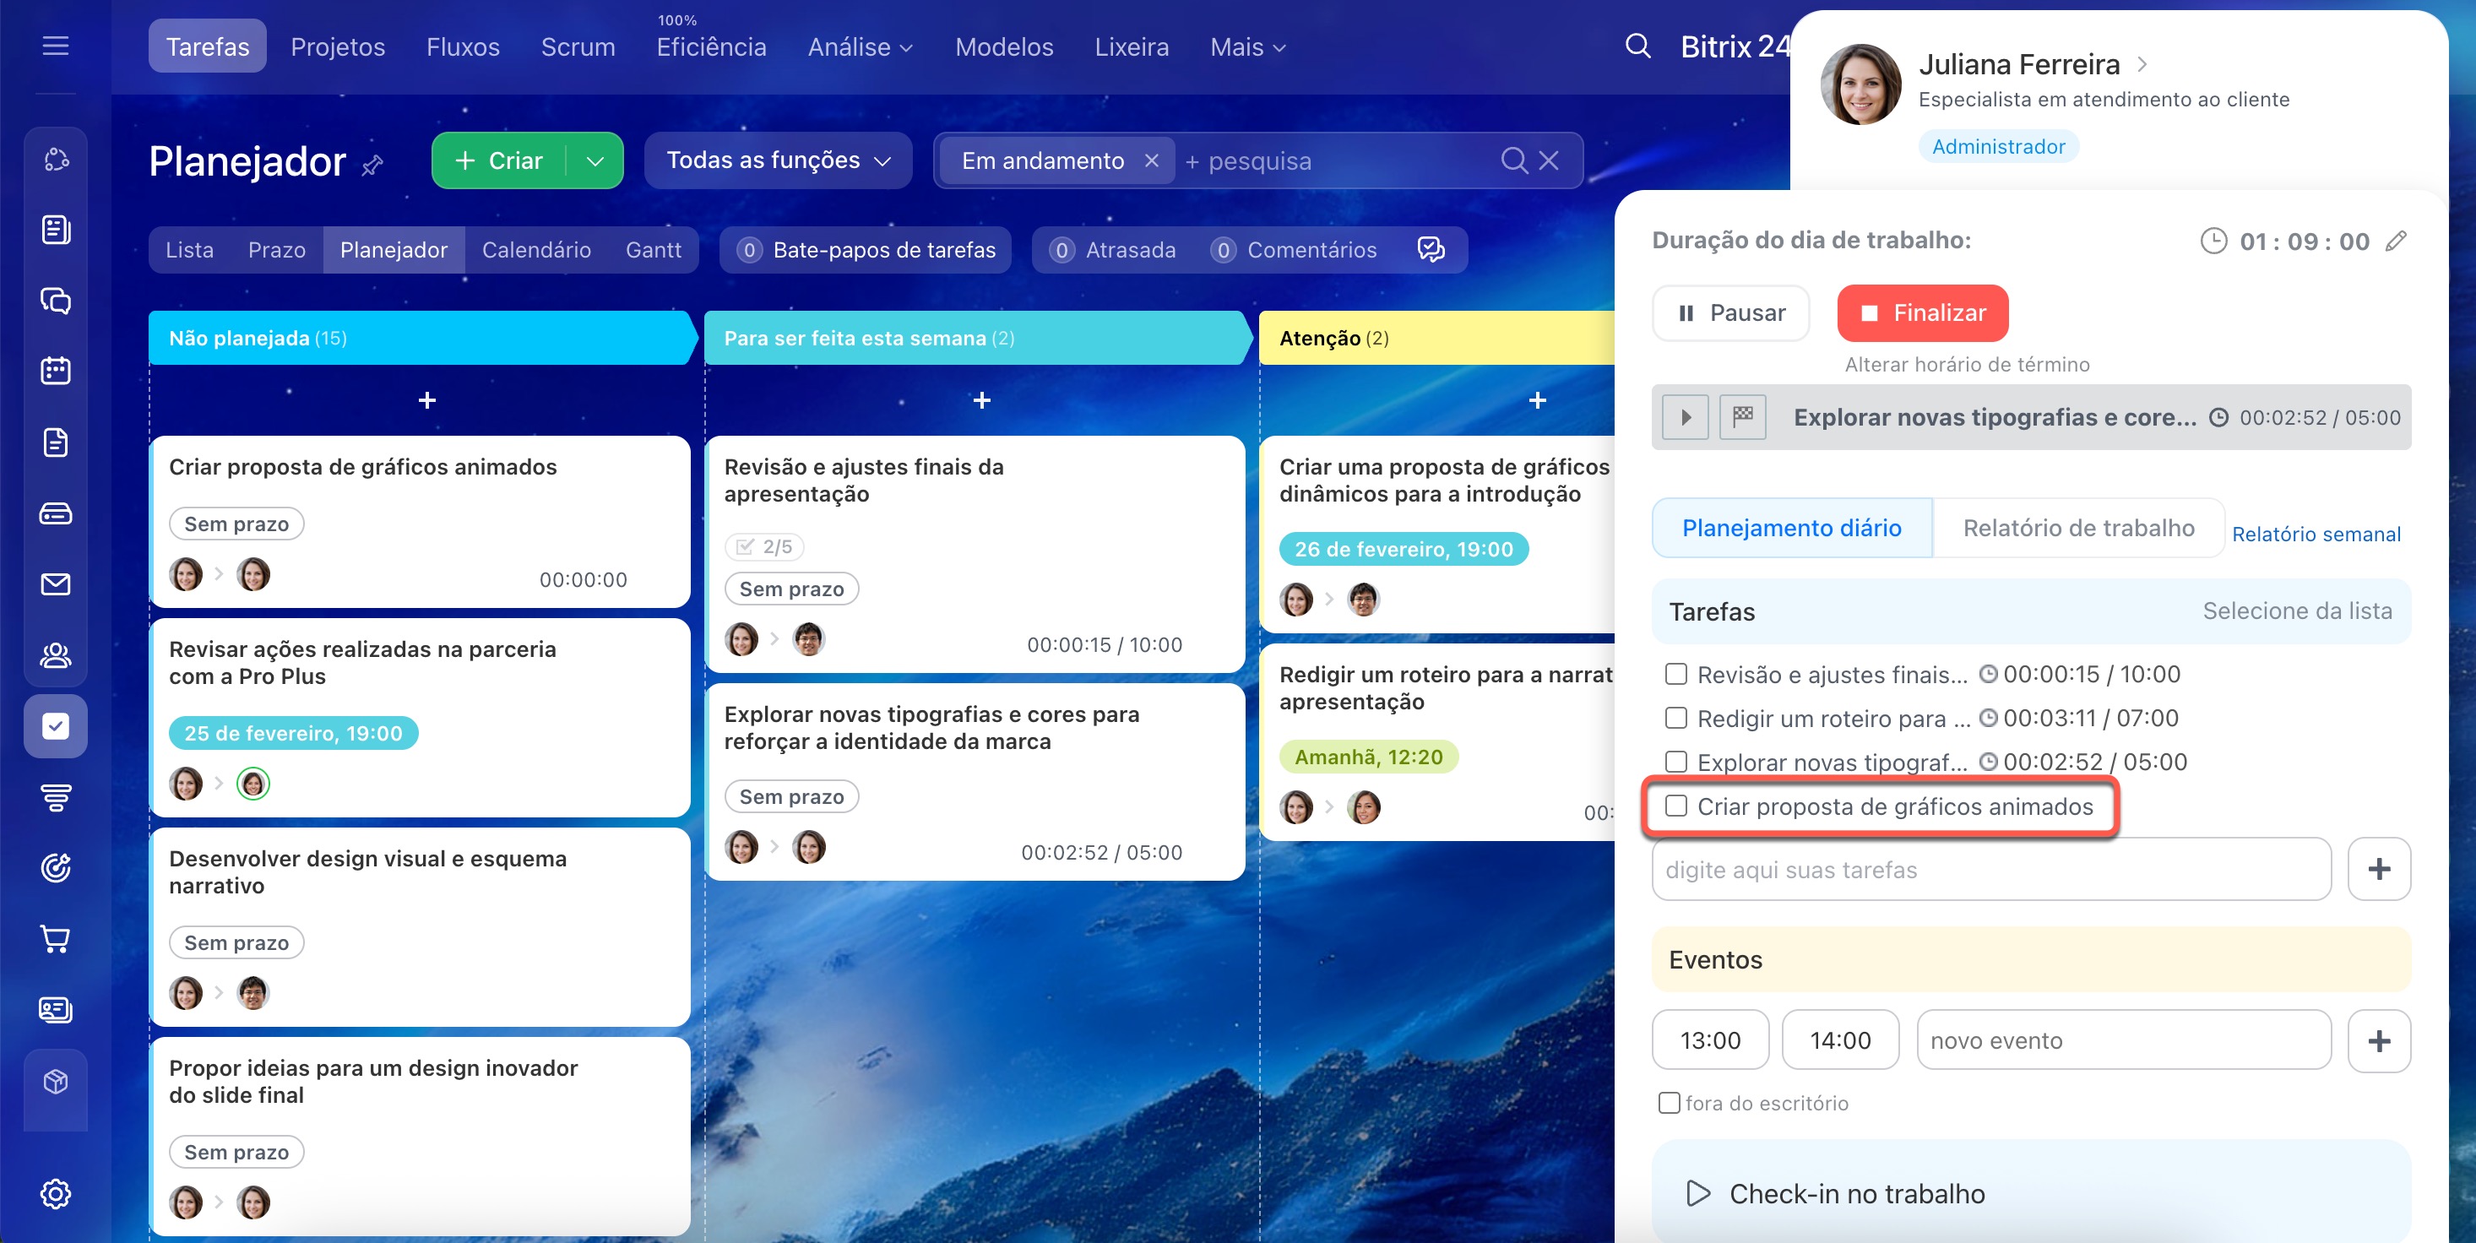This screenshot has width=2476, height=1243.
Task: Click the search magnifier icon in top bar
Action: coord(1637,46)
